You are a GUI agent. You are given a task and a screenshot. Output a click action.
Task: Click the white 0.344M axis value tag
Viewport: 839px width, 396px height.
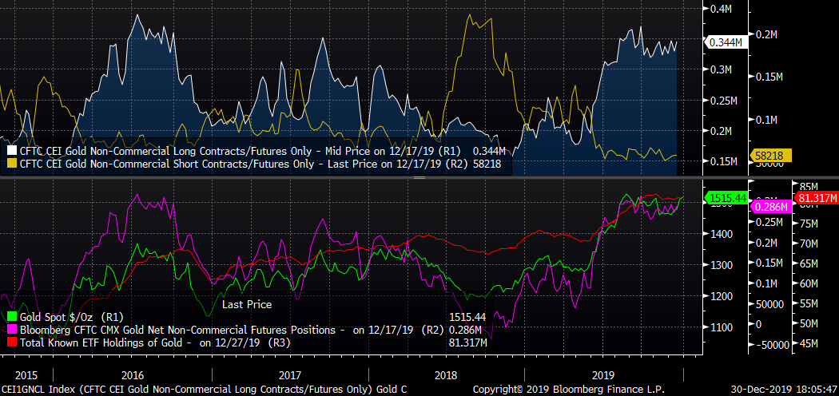[x=725, y=42]
